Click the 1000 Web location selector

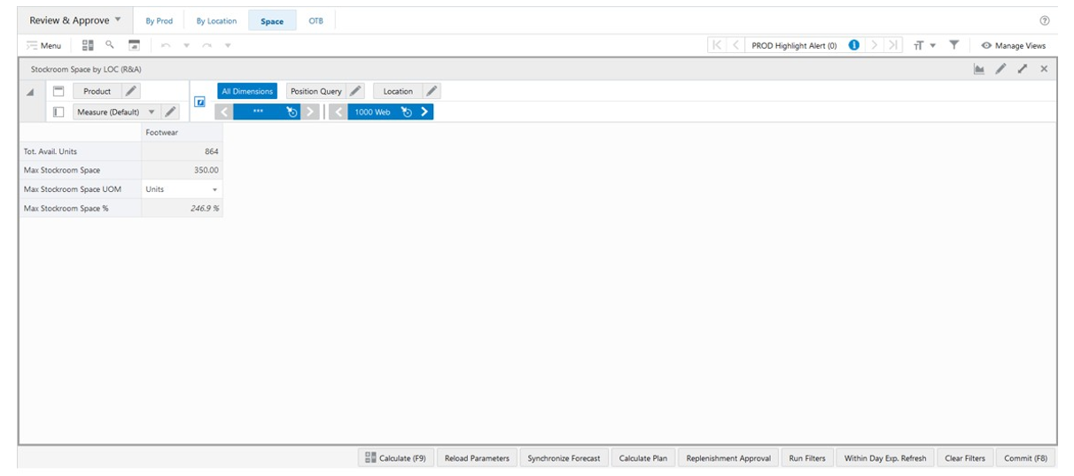[373, 112]
